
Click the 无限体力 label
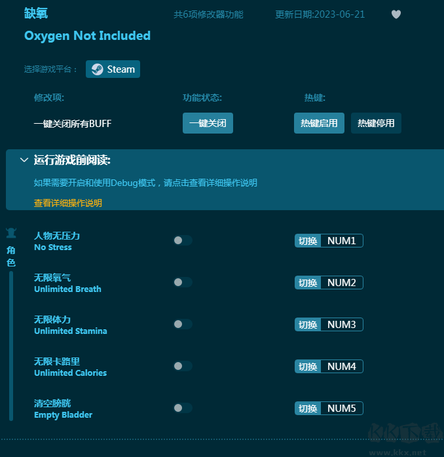52,320
